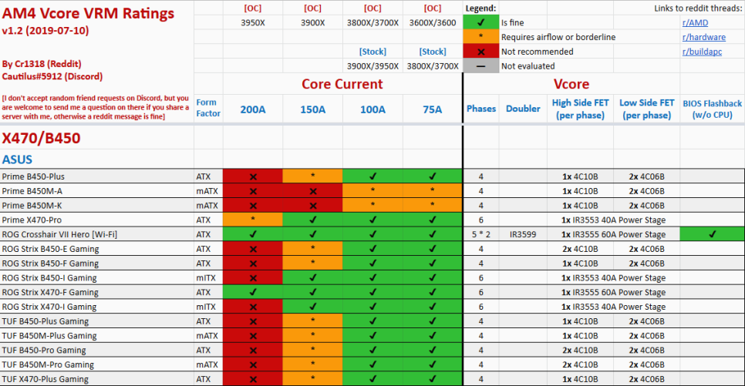Click the '100A' column header
Screen dimensions: 745x386
[372, 109]
